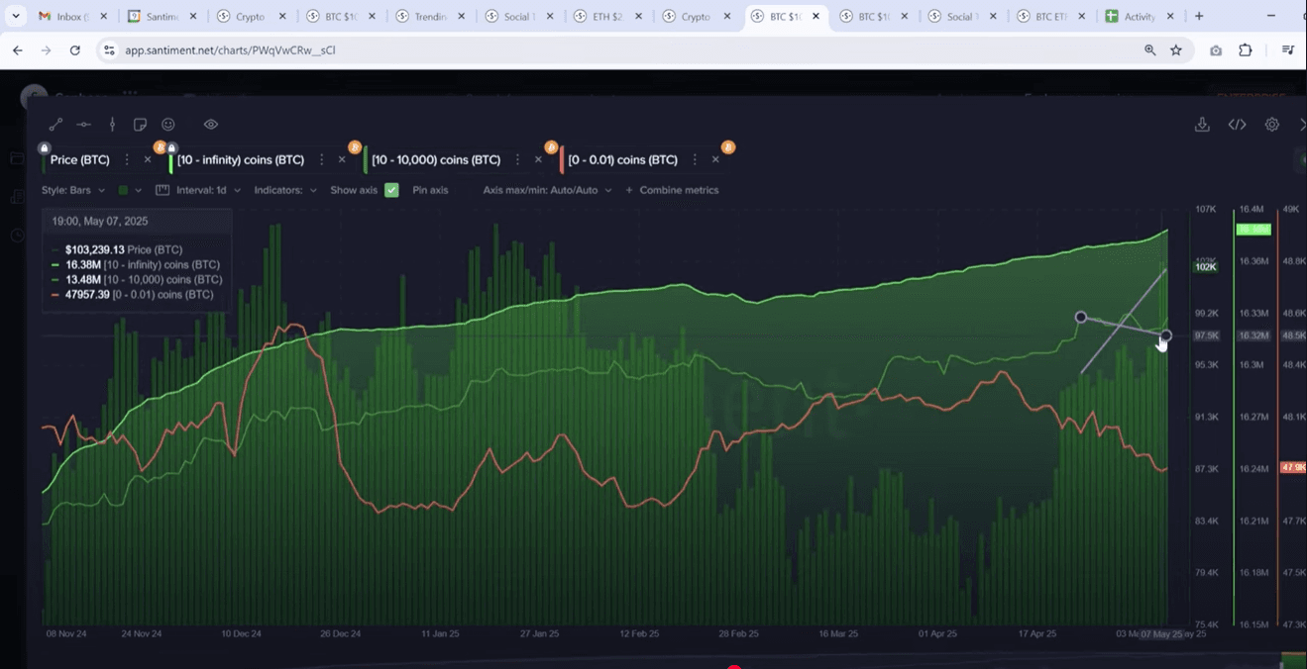Select the vertical line drawing tool
The image size is (1307, 669).
click(112, 125)
